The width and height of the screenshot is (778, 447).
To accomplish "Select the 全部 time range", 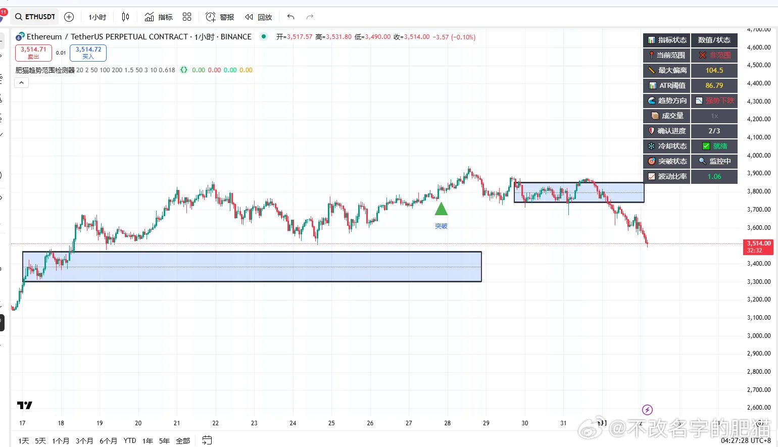I will pyautogui.click(x=182, y=440).
